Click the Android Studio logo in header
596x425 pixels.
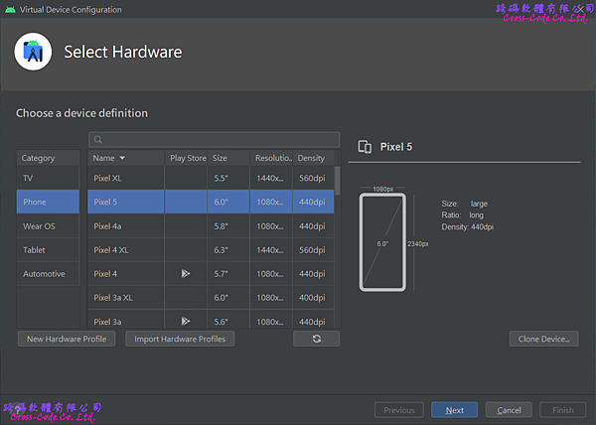click(x=33, y=53)
